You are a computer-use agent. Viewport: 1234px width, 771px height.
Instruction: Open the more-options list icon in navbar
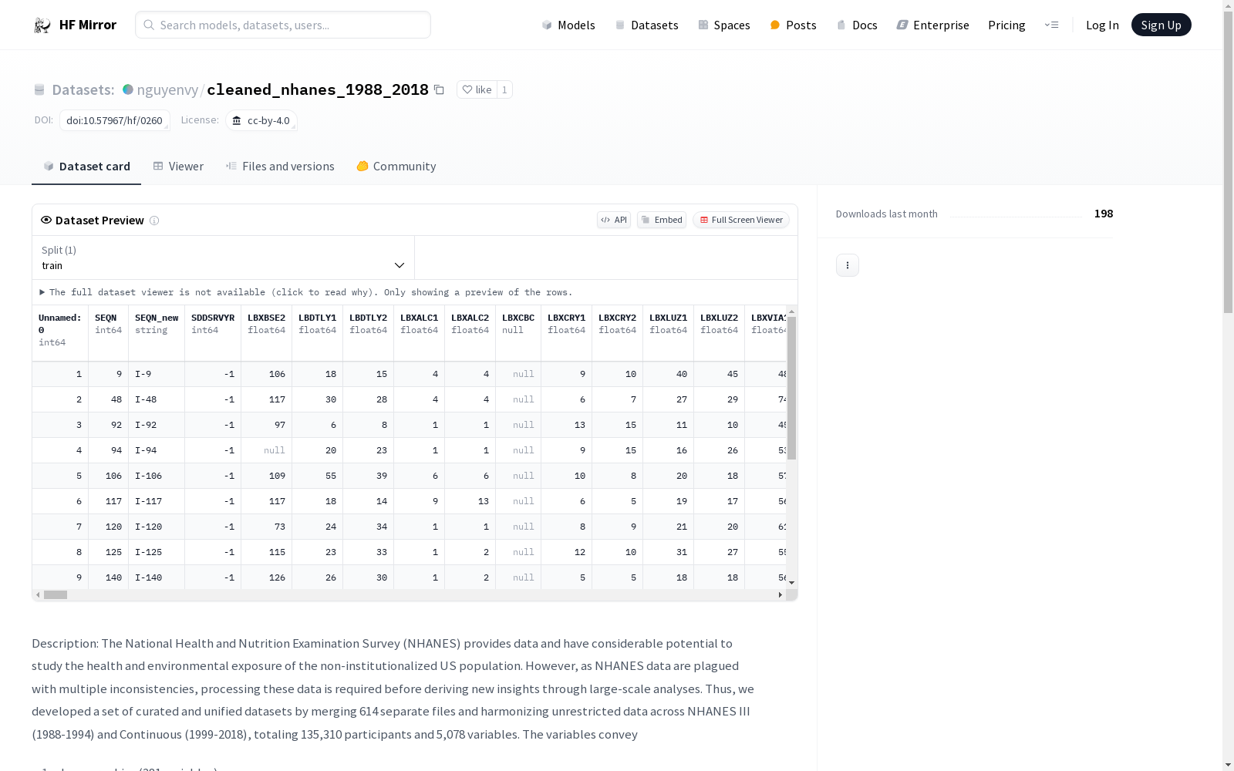click(1051, 25)
